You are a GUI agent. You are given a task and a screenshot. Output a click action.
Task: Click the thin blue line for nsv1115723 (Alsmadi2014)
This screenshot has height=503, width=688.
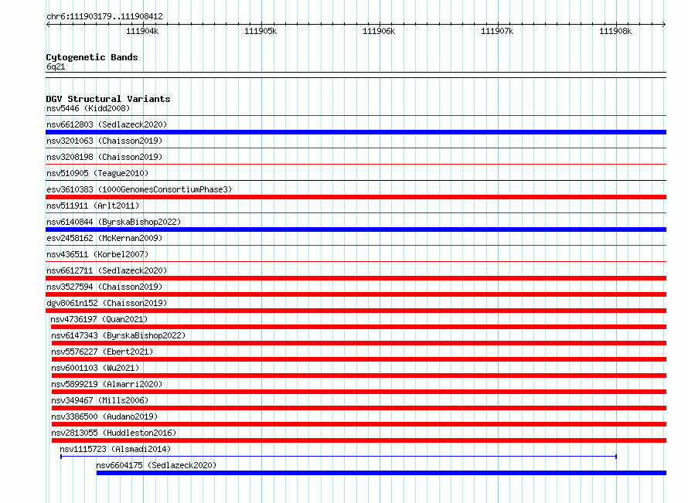[339, 457]
